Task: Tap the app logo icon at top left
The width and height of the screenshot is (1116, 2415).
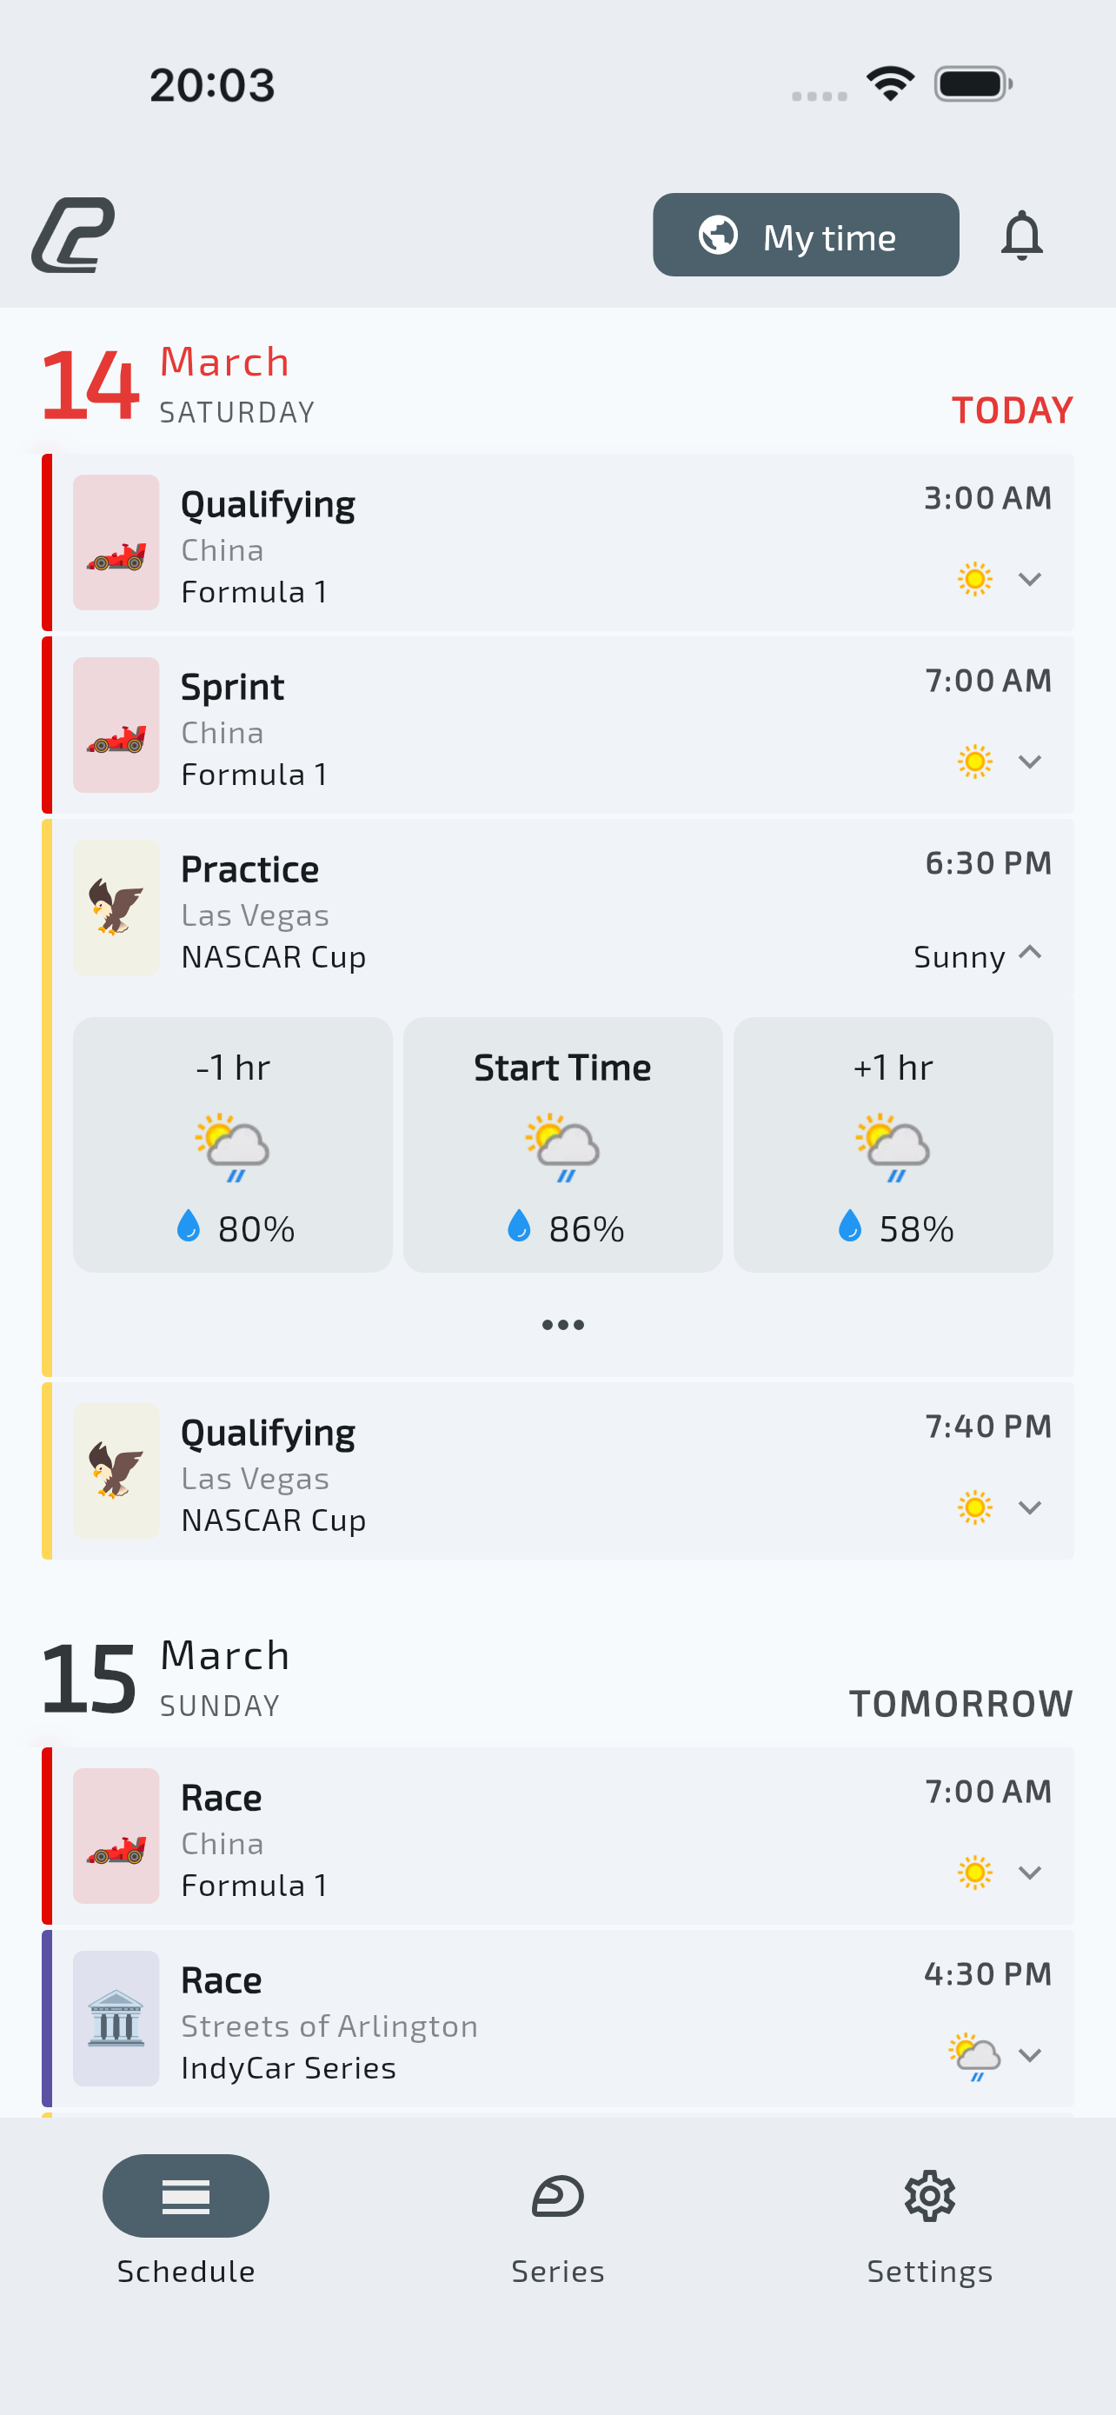Action: [x=73, y=236]
